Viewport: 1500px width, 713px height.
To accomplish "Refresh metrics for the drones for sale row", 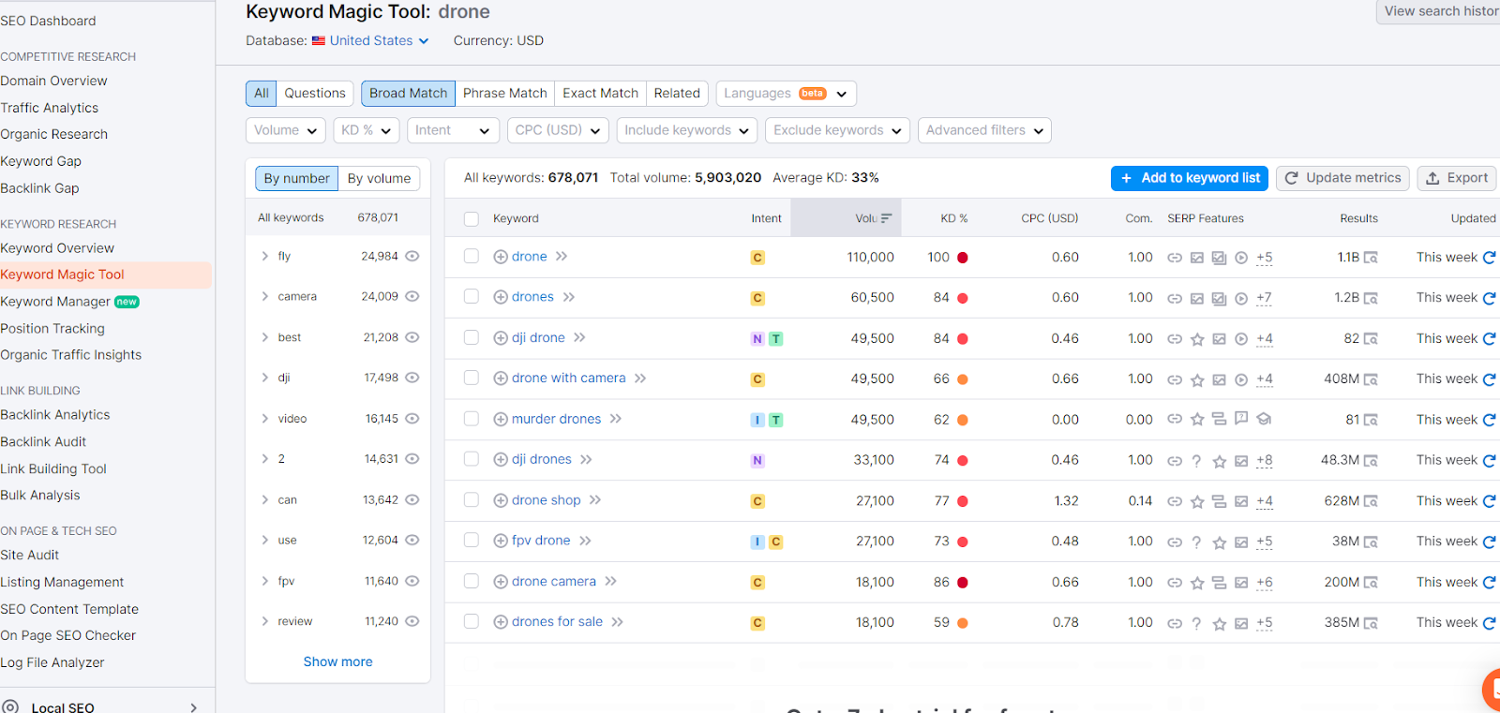I will [x=1489, y=622].
